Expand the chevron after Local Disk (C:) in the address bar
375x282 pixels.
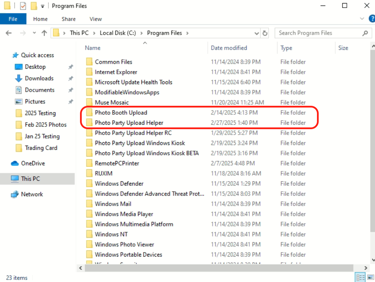pos(141,33)
